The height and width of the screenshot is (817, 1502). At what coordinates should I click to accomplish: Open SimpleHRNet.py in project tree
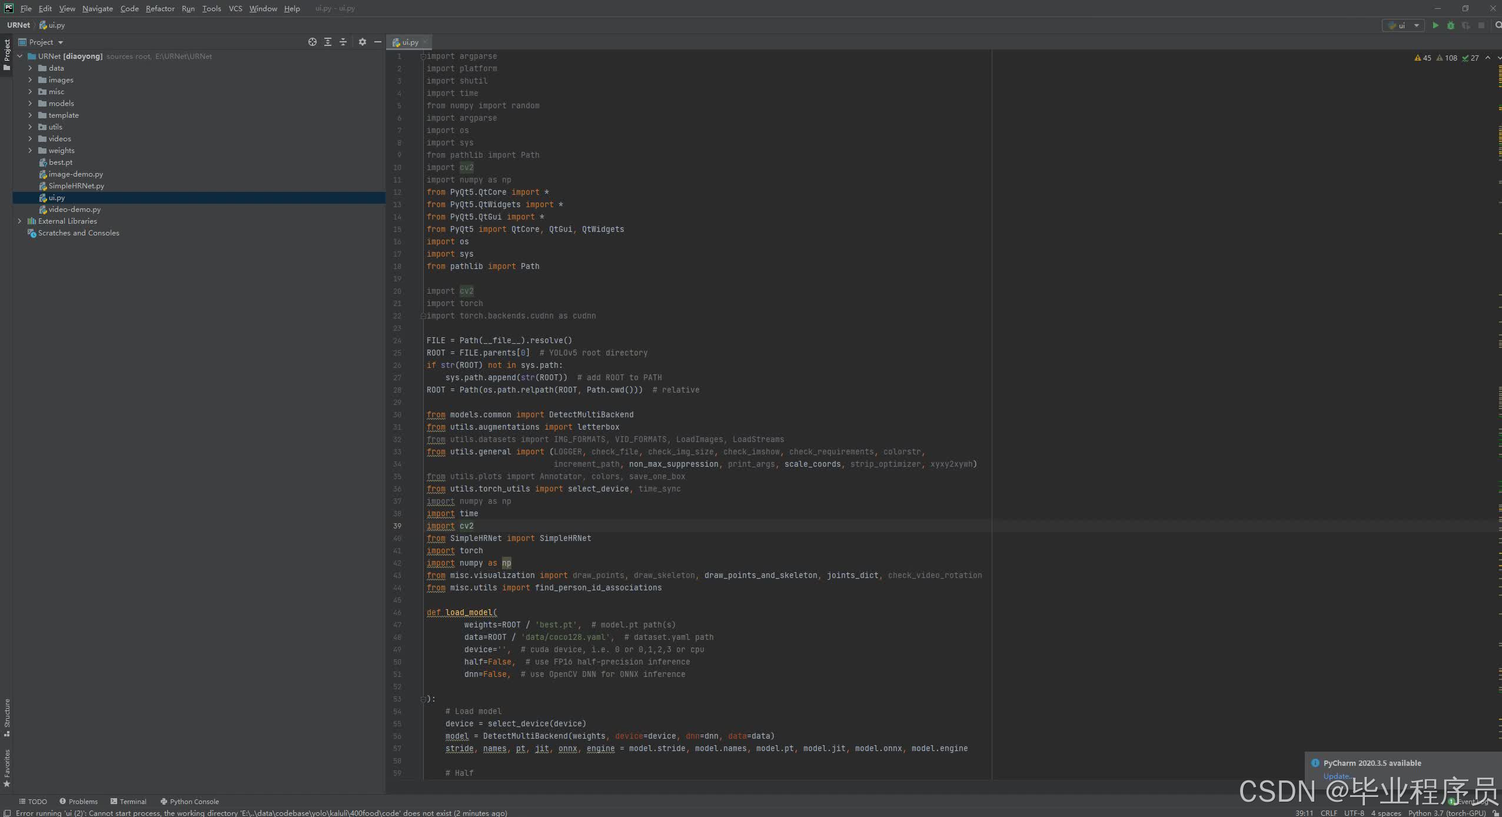coord(76,186)
